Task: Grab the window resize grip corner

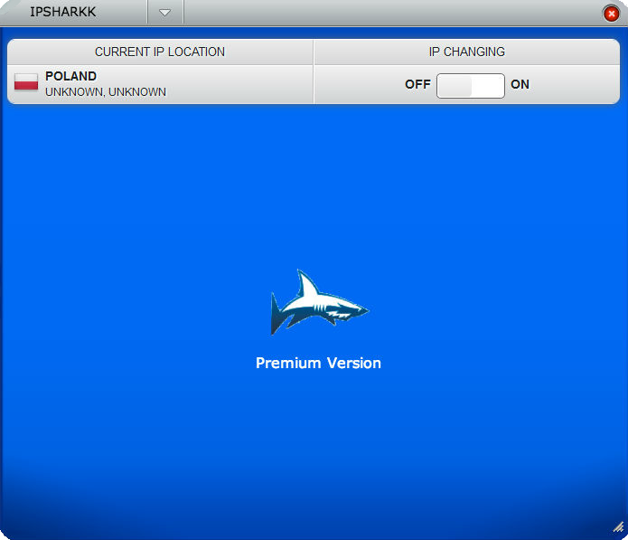Action: click(618, 526)
